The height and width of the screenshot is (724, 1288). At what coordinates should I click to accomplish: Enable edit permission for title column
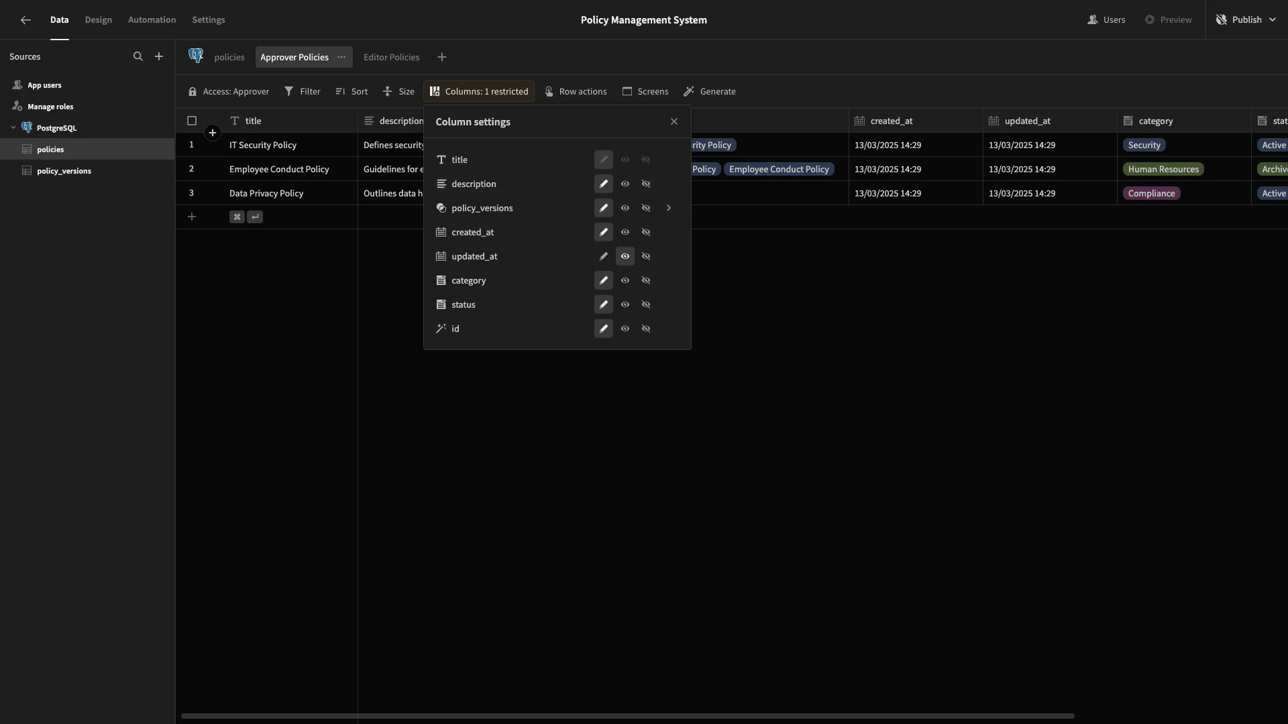pyautogui.click(x=604, y=160)
